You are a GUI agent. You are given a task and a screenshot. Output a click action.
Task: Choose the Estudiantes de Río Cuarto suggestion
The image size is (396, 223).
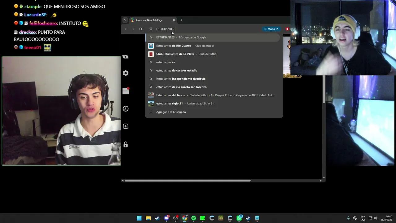point(213,46)
